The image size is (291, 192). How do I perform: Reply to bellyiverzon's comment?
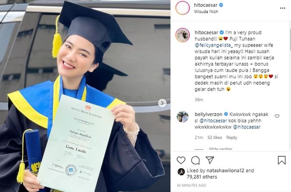[x=232, y=138]
